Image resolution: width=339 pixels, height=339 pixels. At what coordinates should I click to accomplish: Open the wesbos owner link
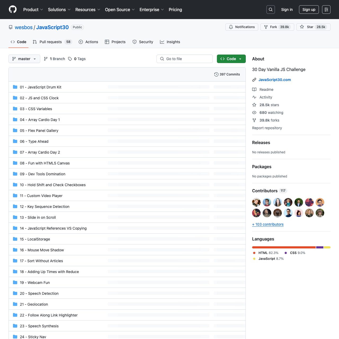point(24,27)
